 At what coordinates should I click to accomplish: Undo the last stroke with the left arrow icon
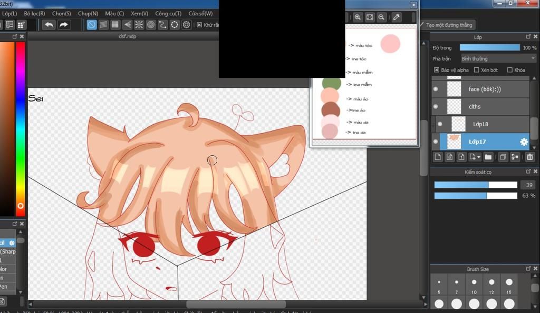[49, 25]
